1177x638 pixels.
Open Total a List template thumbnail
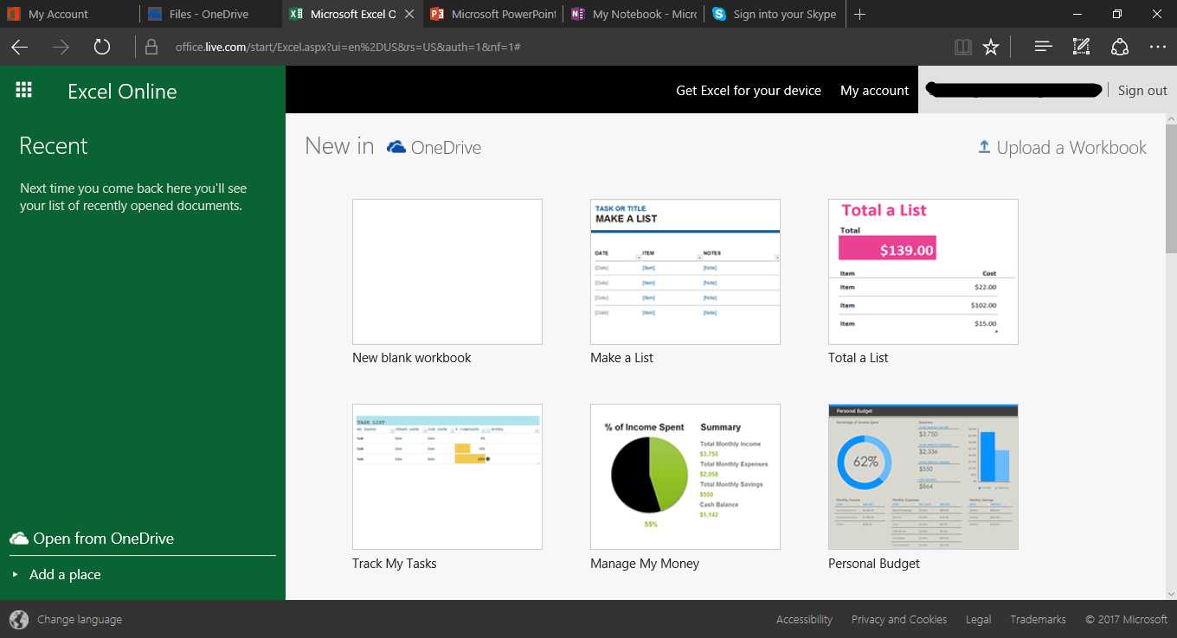[x=923, y=271]
